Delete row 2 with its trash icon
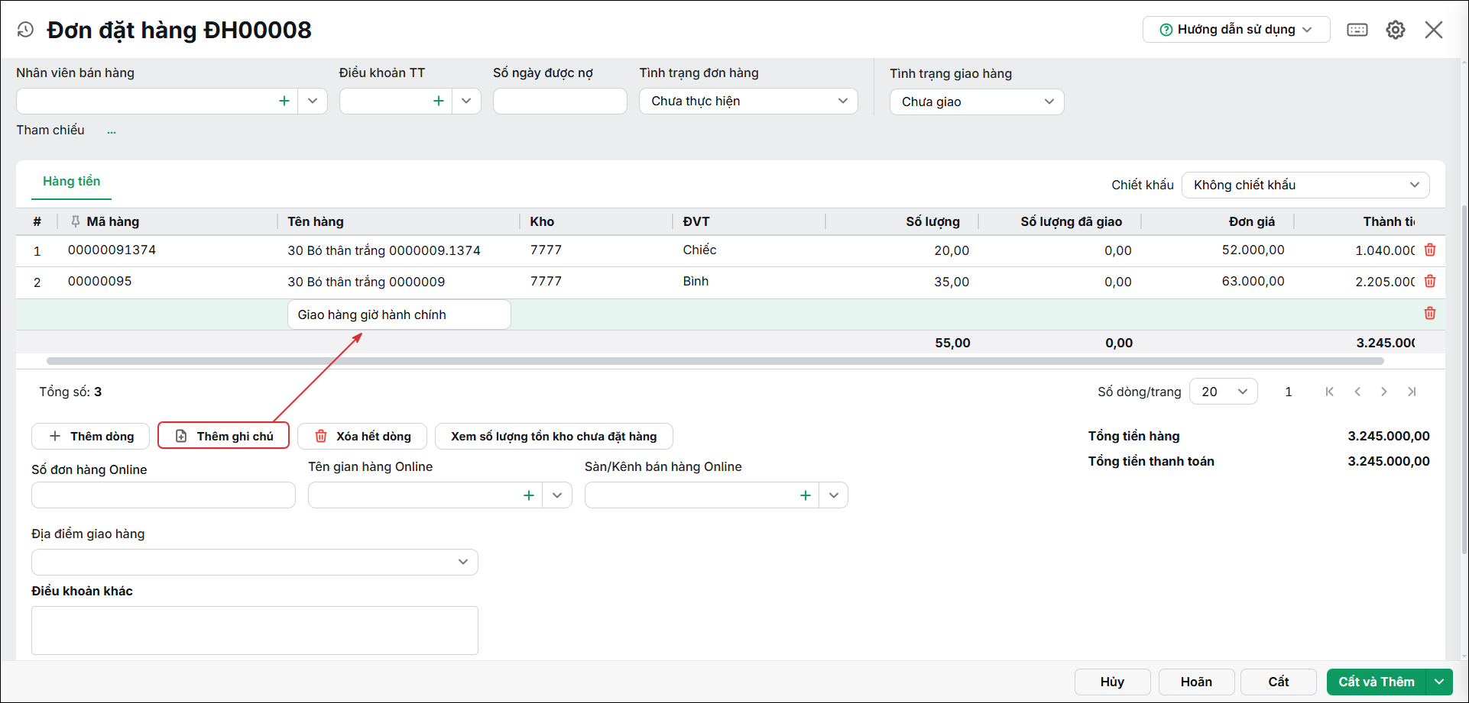1469x703 pixels. pos(1430,282)
